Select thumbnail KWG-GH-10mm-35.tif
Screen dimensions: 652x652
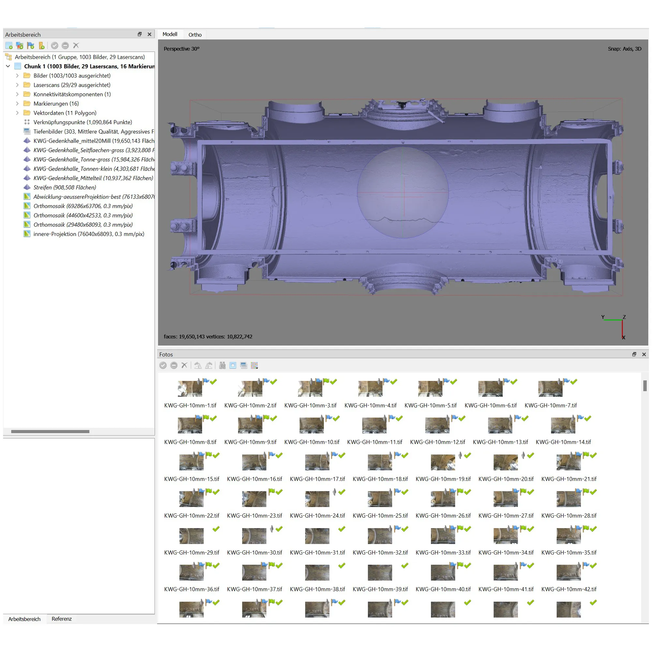pyautogui.click(x=569, y=536)
